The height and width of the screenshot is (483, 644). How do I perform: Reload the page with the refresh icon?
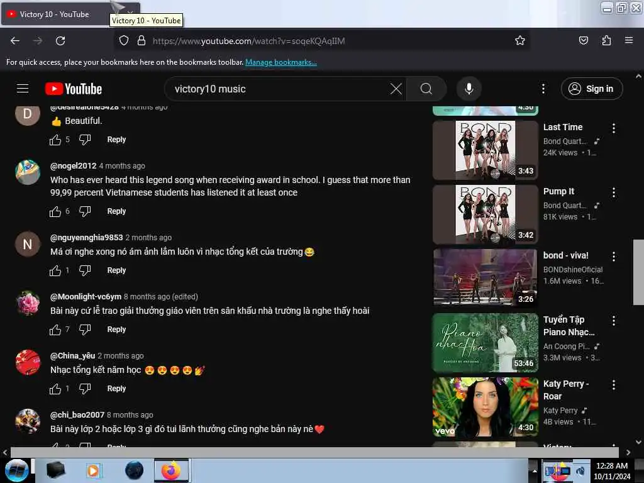[60, 41]
